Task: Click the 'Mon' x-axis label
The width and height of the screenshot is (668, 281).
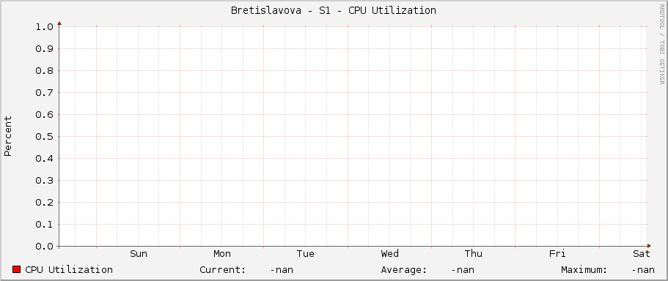Action: click(222, 254)
